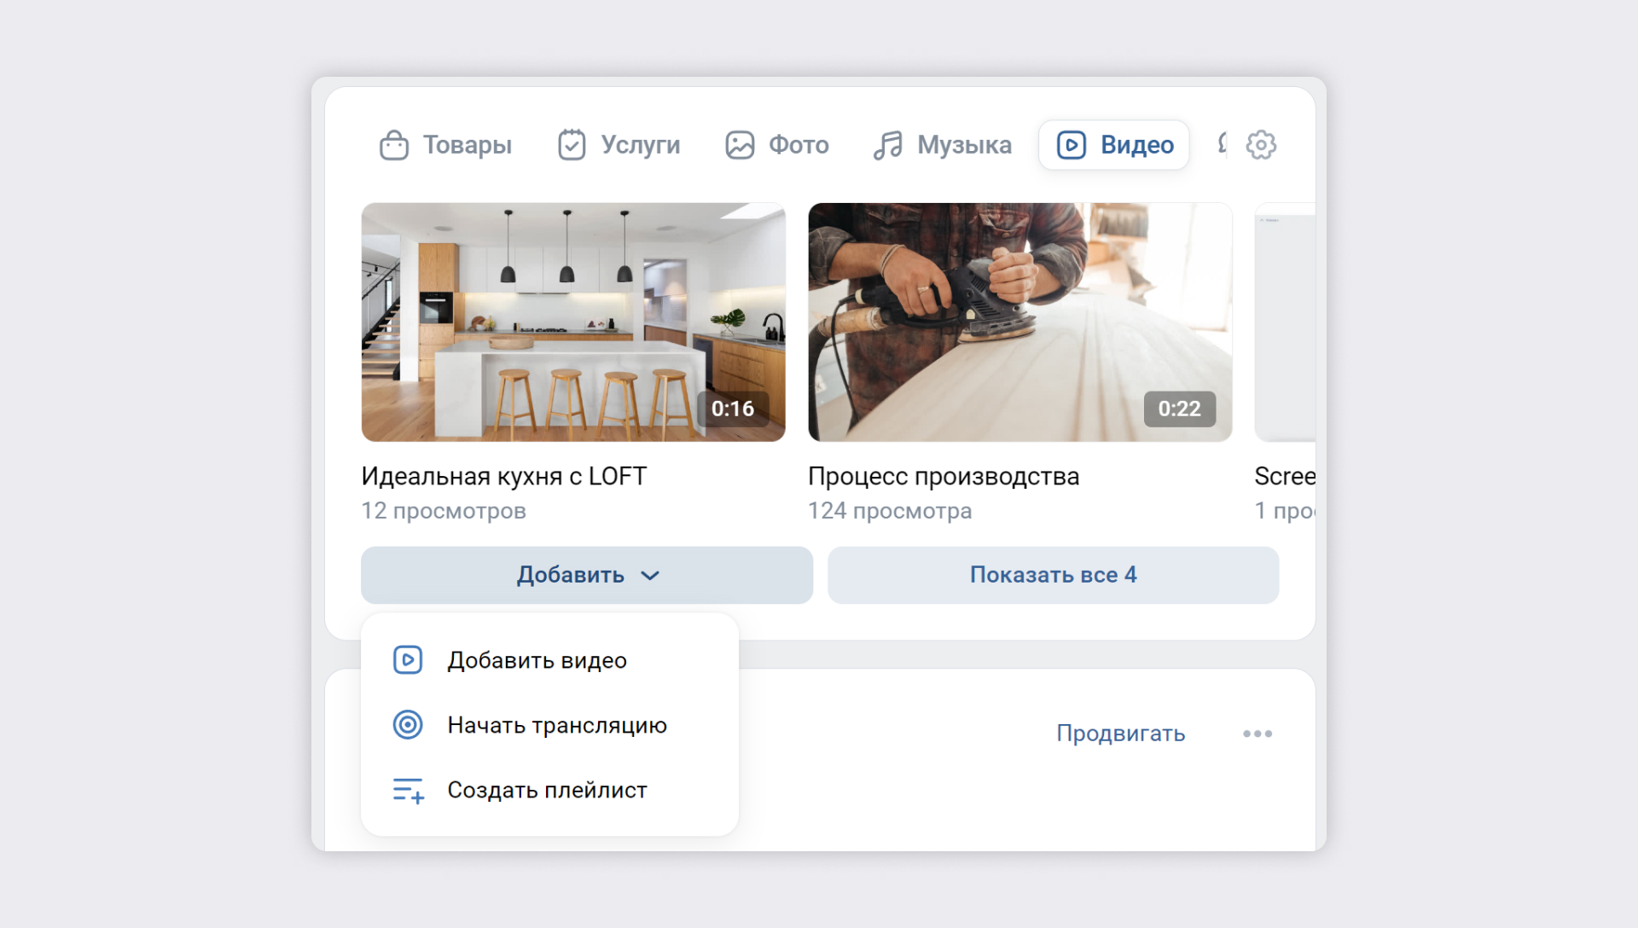Click the chevron arrow on the Добавить button
The image size is (1638, 928).
[x=650, y=576]
